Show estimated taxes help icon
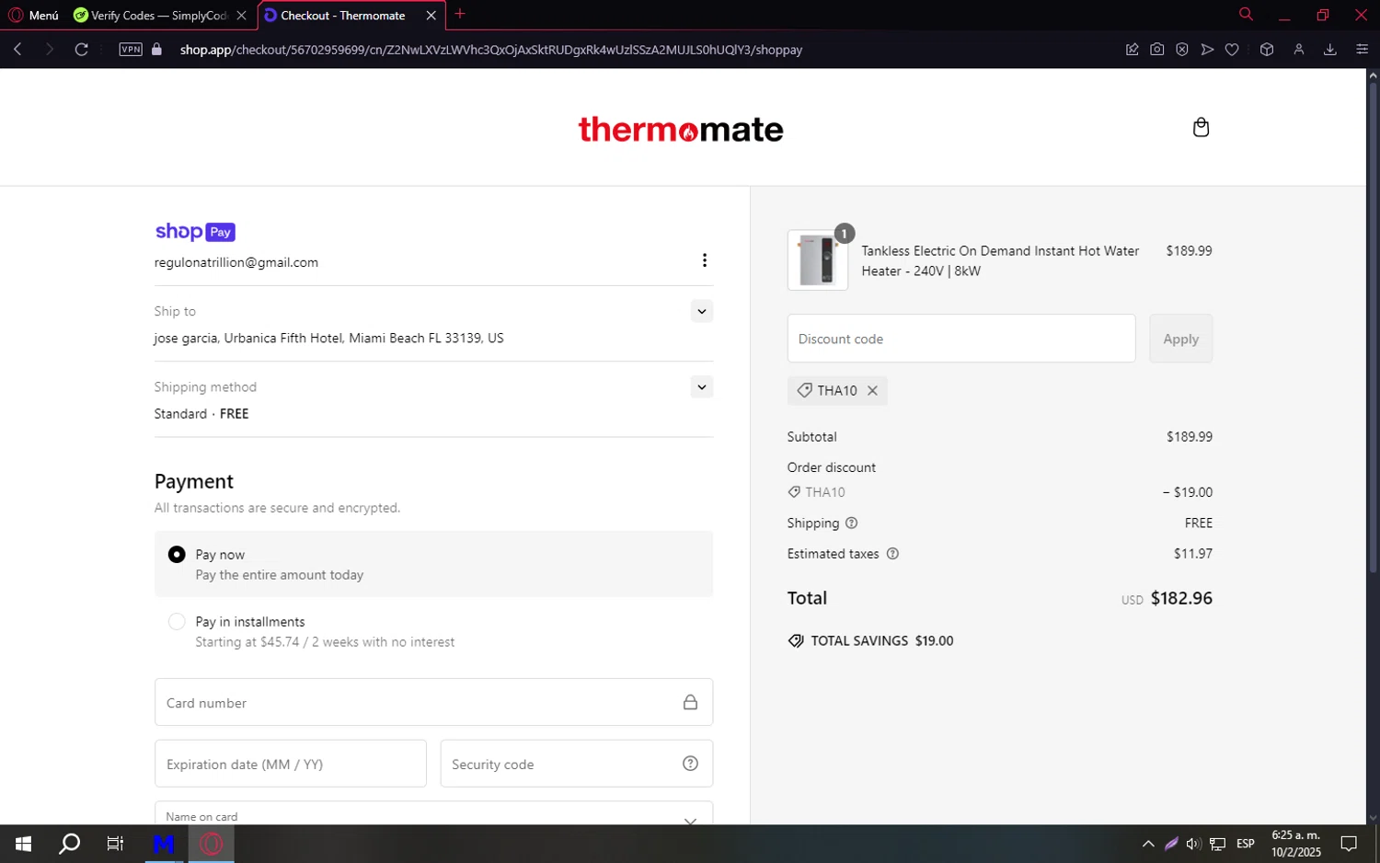 pyautogui.click(x=892, y=554)
